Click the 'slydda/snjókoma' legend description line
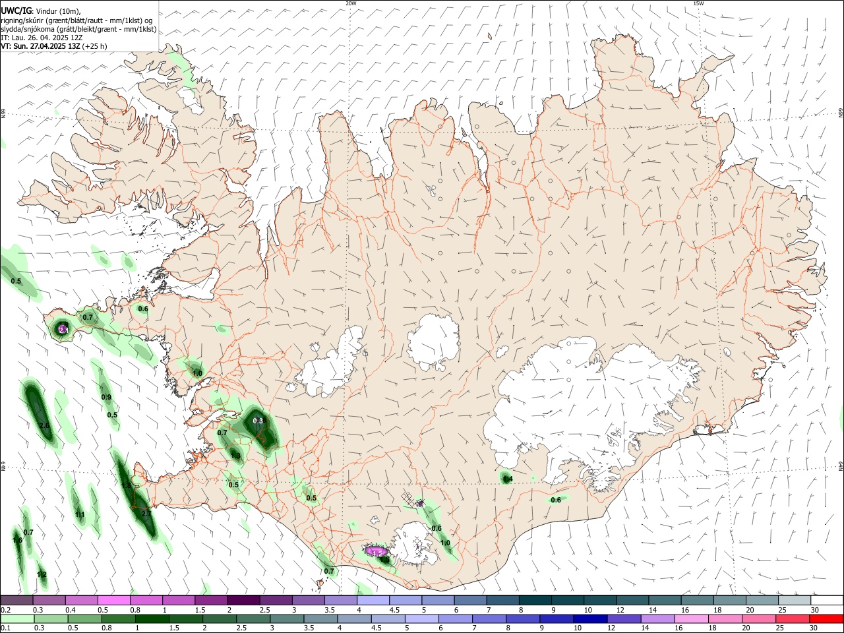The width and height of the screenshot is (844, 633). tap(78, 29)
